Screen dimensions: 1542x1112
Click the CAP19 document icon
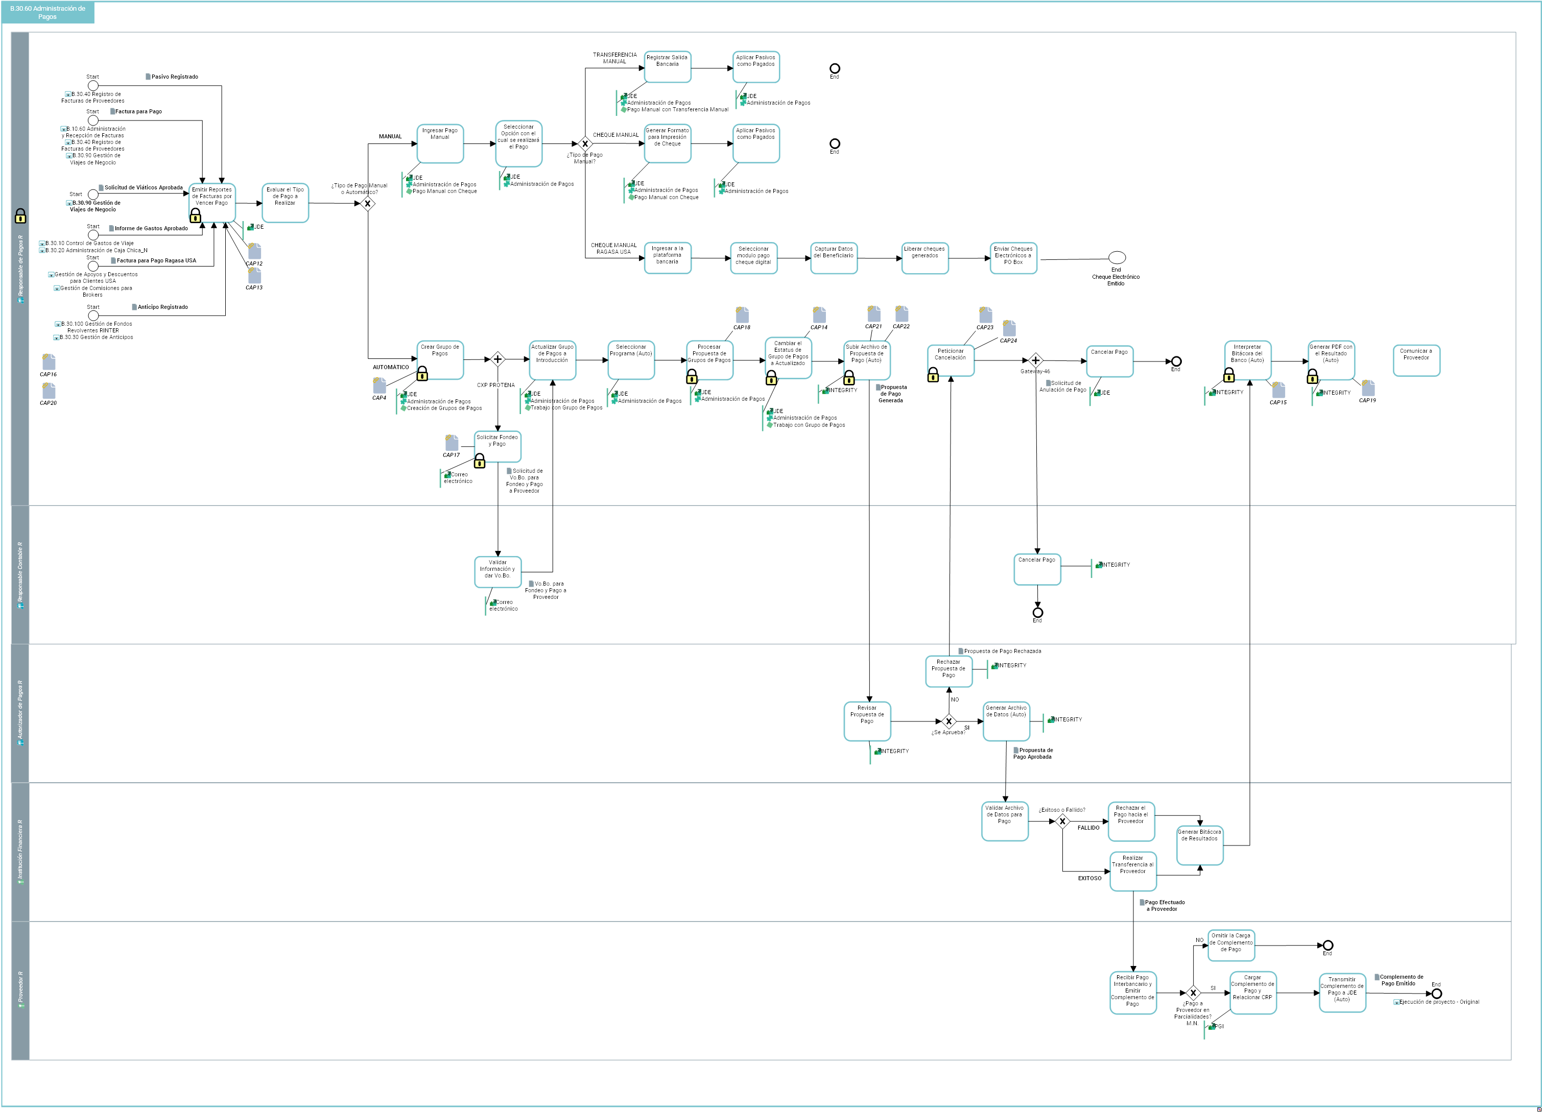point(1368,388)
